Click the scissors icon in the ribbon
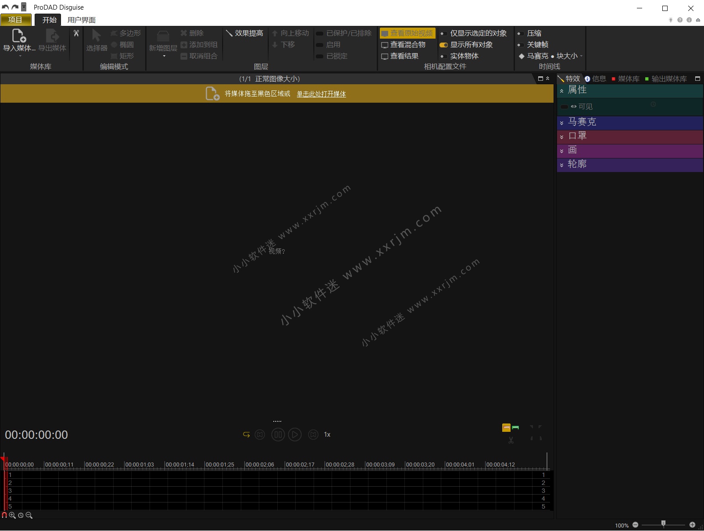Image resolution: width=704 pixels, height=531 pixels. (x=76, y=33)
